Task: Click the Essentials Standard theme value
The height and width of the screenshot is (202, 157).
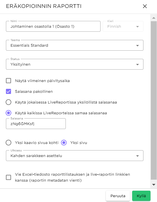Action: point(29,46)
